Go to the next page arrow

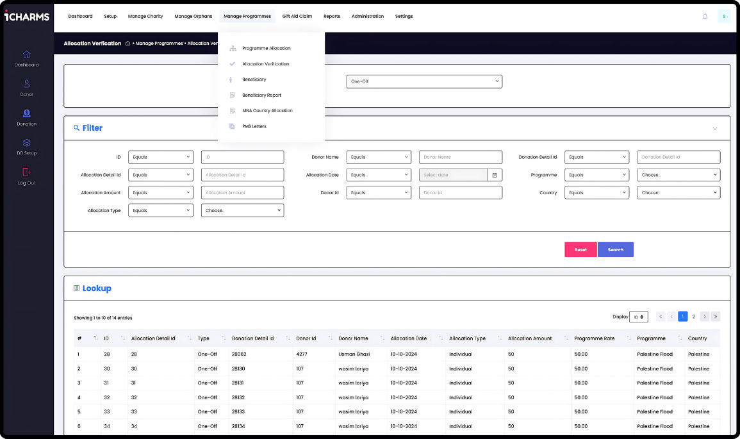click(x=705, y=317)
